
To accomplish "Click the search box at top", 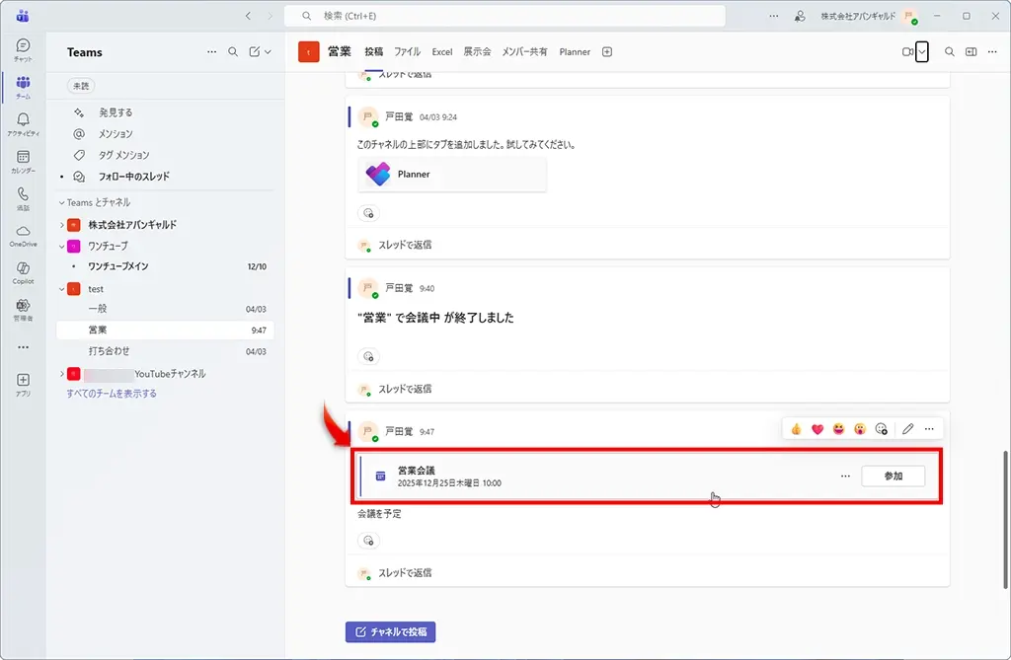I will click(505, 16).
